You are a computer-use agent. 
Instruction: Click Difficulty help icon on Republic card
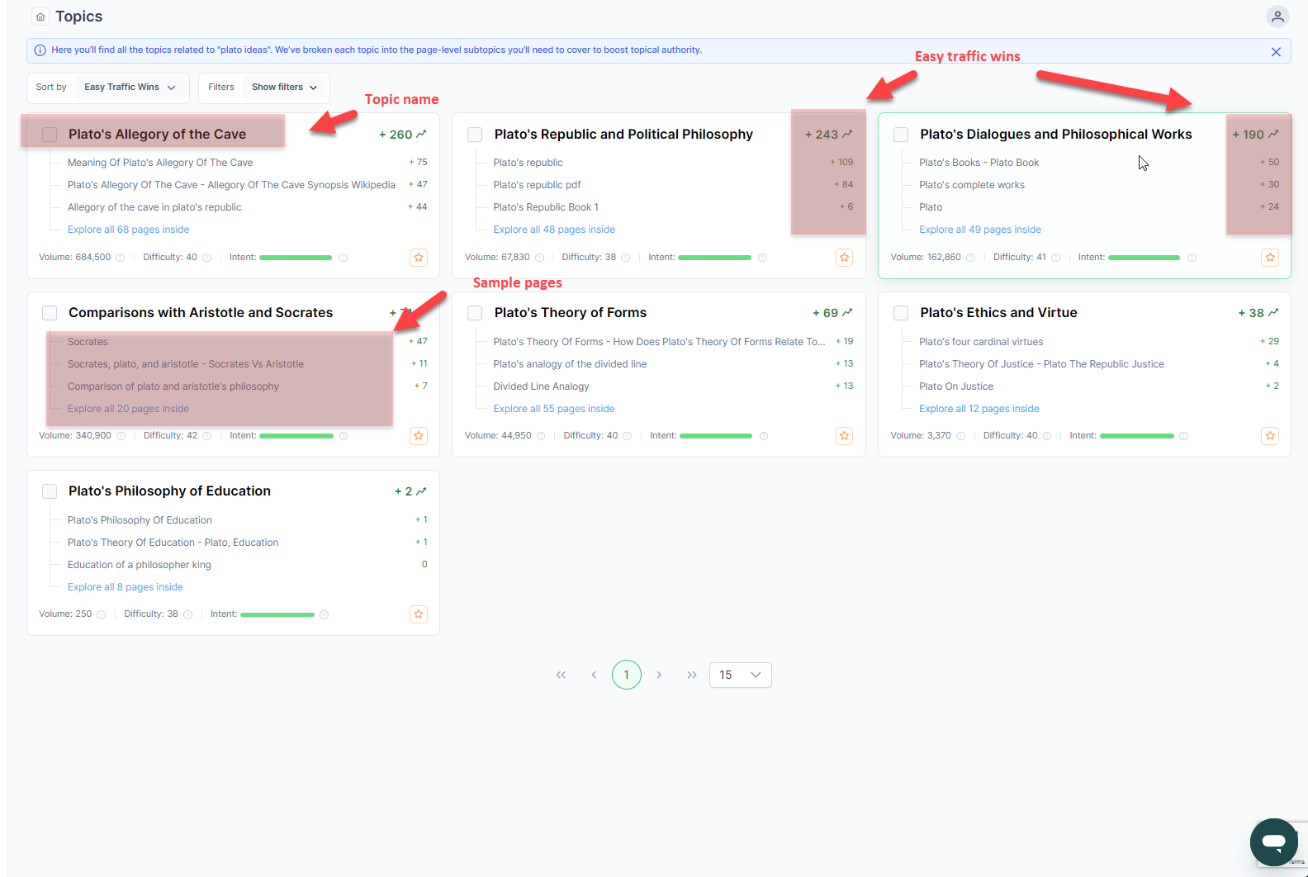pyautogui.click(x=626, y=258)
